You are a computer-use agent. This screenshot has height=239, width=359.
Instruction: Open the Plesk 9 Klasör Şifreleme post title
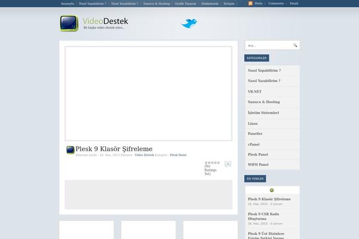(114, 149)
